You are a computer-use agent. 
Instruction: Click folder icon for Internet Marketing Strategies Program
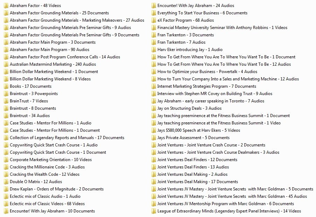(154, 87)
